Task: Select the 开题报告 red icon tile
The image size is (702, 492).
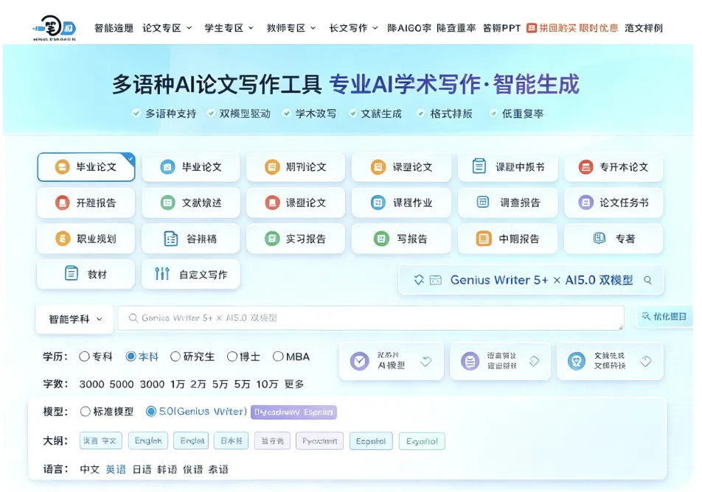Action: point(86,203)
